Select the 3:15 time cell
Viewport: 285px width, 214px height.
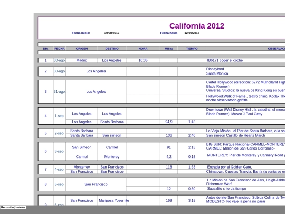(192, 201)
